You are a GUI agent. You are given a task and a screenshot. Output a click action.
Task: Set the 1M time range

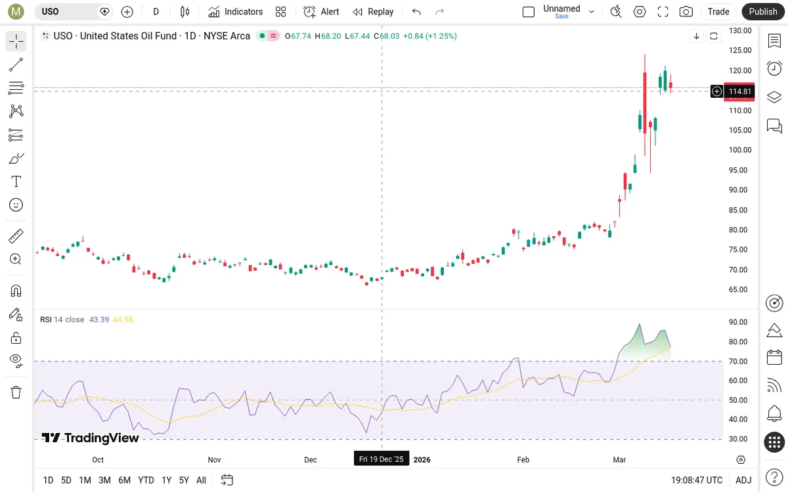point(85,480)
